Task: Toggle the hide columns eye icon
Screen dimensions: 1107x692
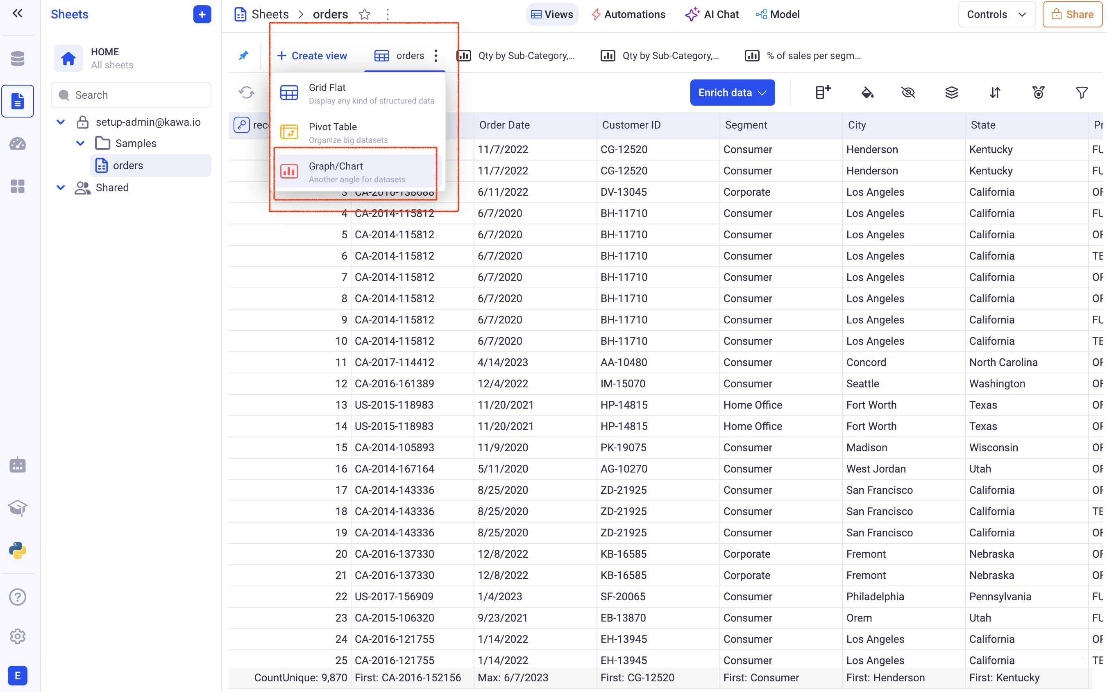Action: 908,93
